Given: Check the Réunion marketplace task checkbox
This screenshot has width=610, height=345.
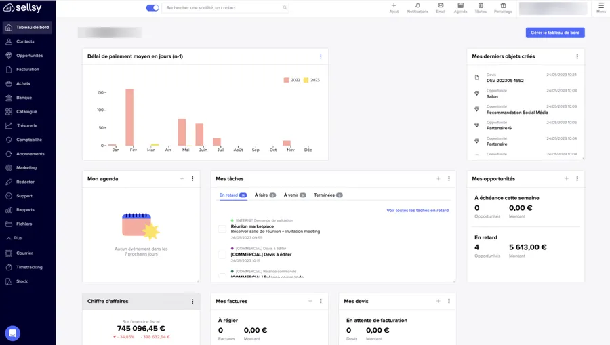Looking at the screenshot, I should tap(222, 229).
